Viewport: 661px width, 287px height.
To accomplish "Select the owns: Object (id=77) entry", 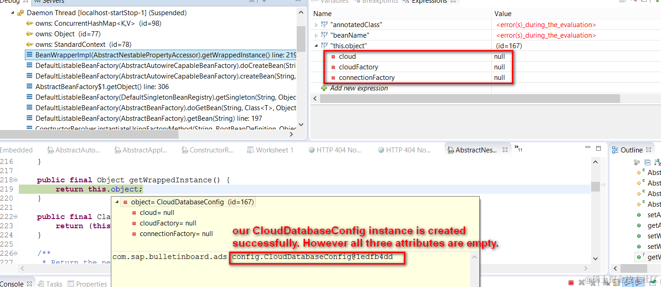I will 63,34.
